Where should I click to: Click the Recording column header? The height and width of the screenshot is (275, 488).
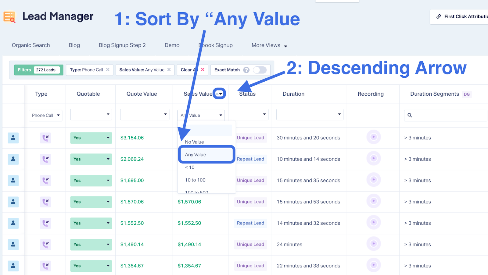coord(371,94)
